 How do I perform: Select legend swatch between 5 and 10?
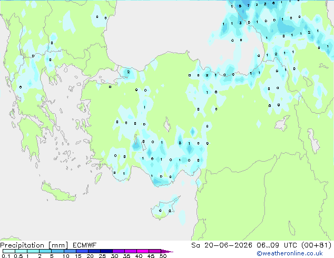pyautogui.click(x=57, y=251)
